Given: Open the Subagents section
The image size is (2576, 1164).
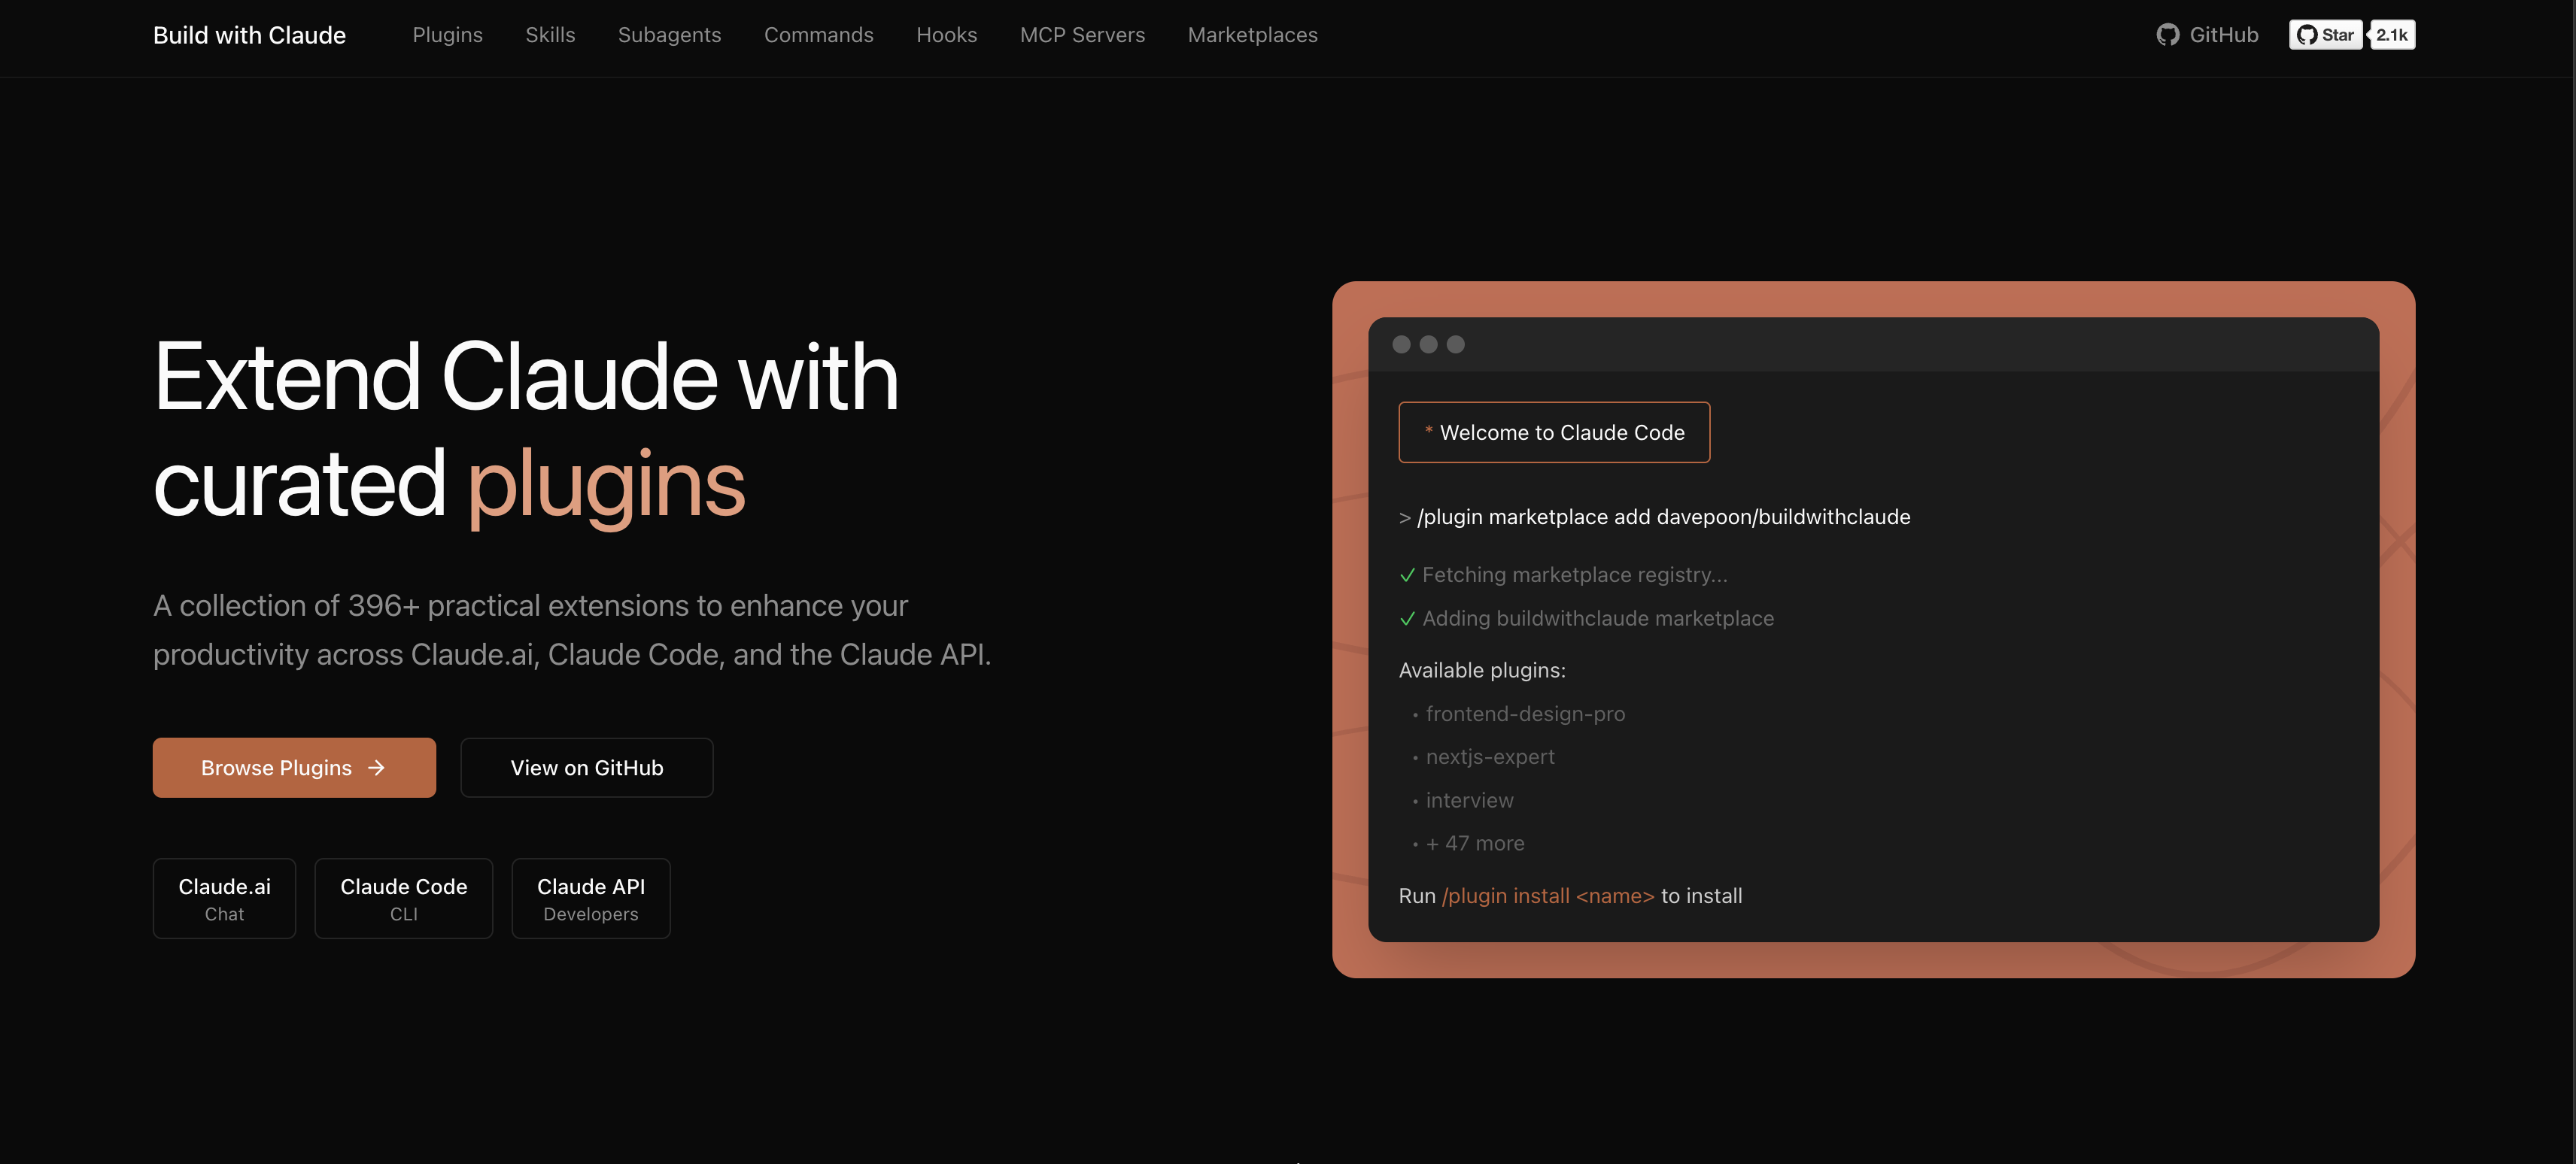Looking at the screenshot, I should [669, 34].
